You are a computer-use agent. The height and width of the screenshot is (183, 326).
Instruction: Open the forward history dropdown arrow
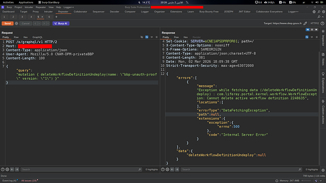[x=48, y=23]
